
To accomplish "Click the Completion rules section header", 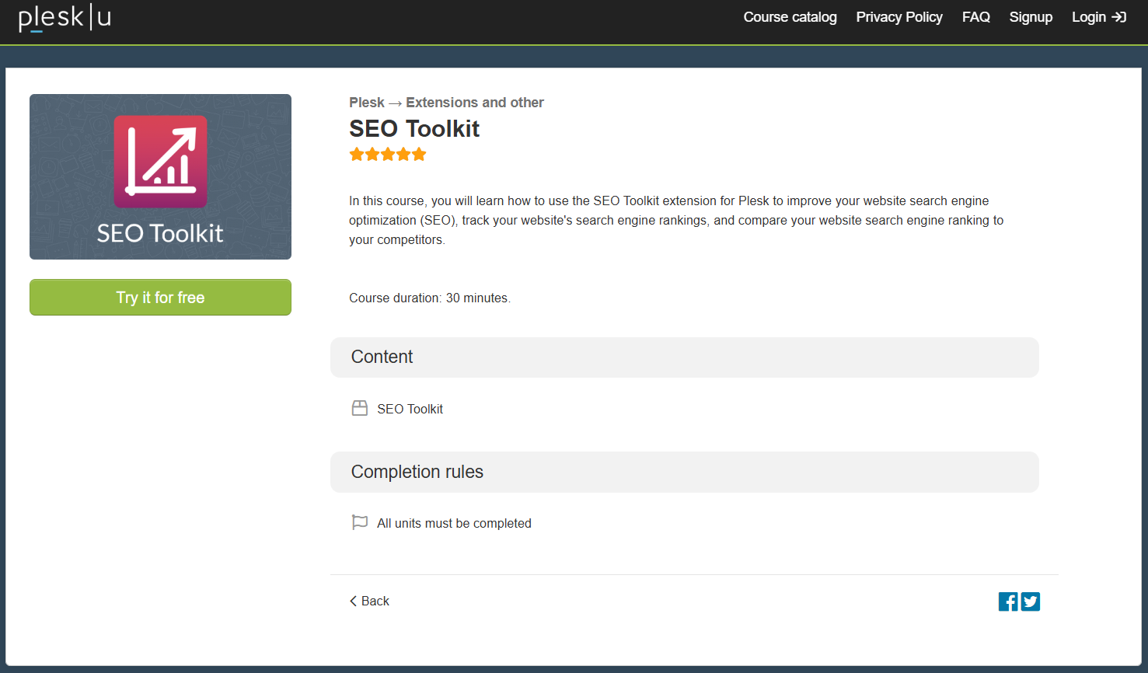I will pos(685,472).
